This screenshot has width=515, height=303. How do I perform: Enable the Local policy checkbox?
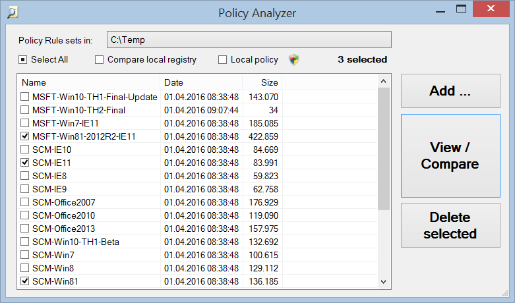222,60
